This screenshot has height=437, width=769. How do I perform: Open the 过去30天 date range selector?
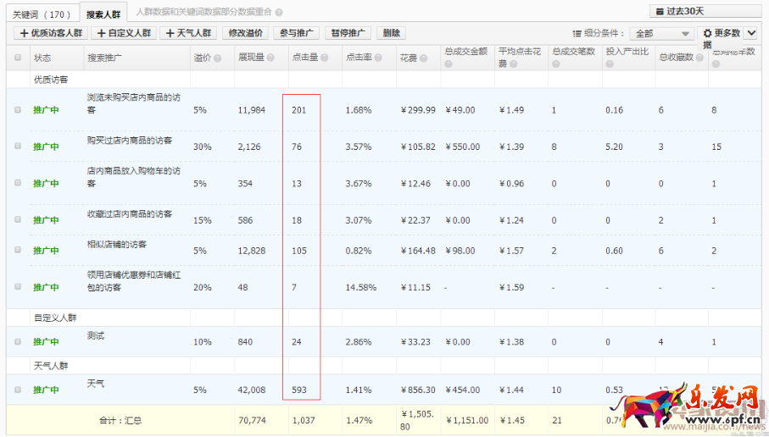pos(705,11)
